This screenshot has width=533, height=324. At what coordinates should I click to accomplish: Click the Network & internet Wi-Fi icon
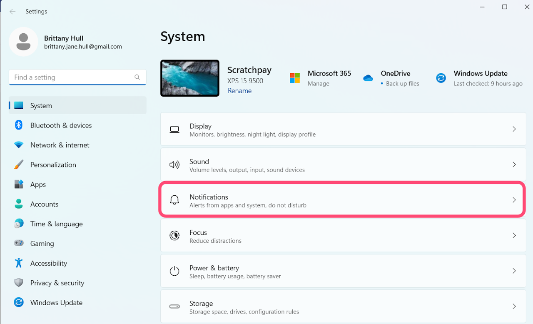(x=19, y=145)
